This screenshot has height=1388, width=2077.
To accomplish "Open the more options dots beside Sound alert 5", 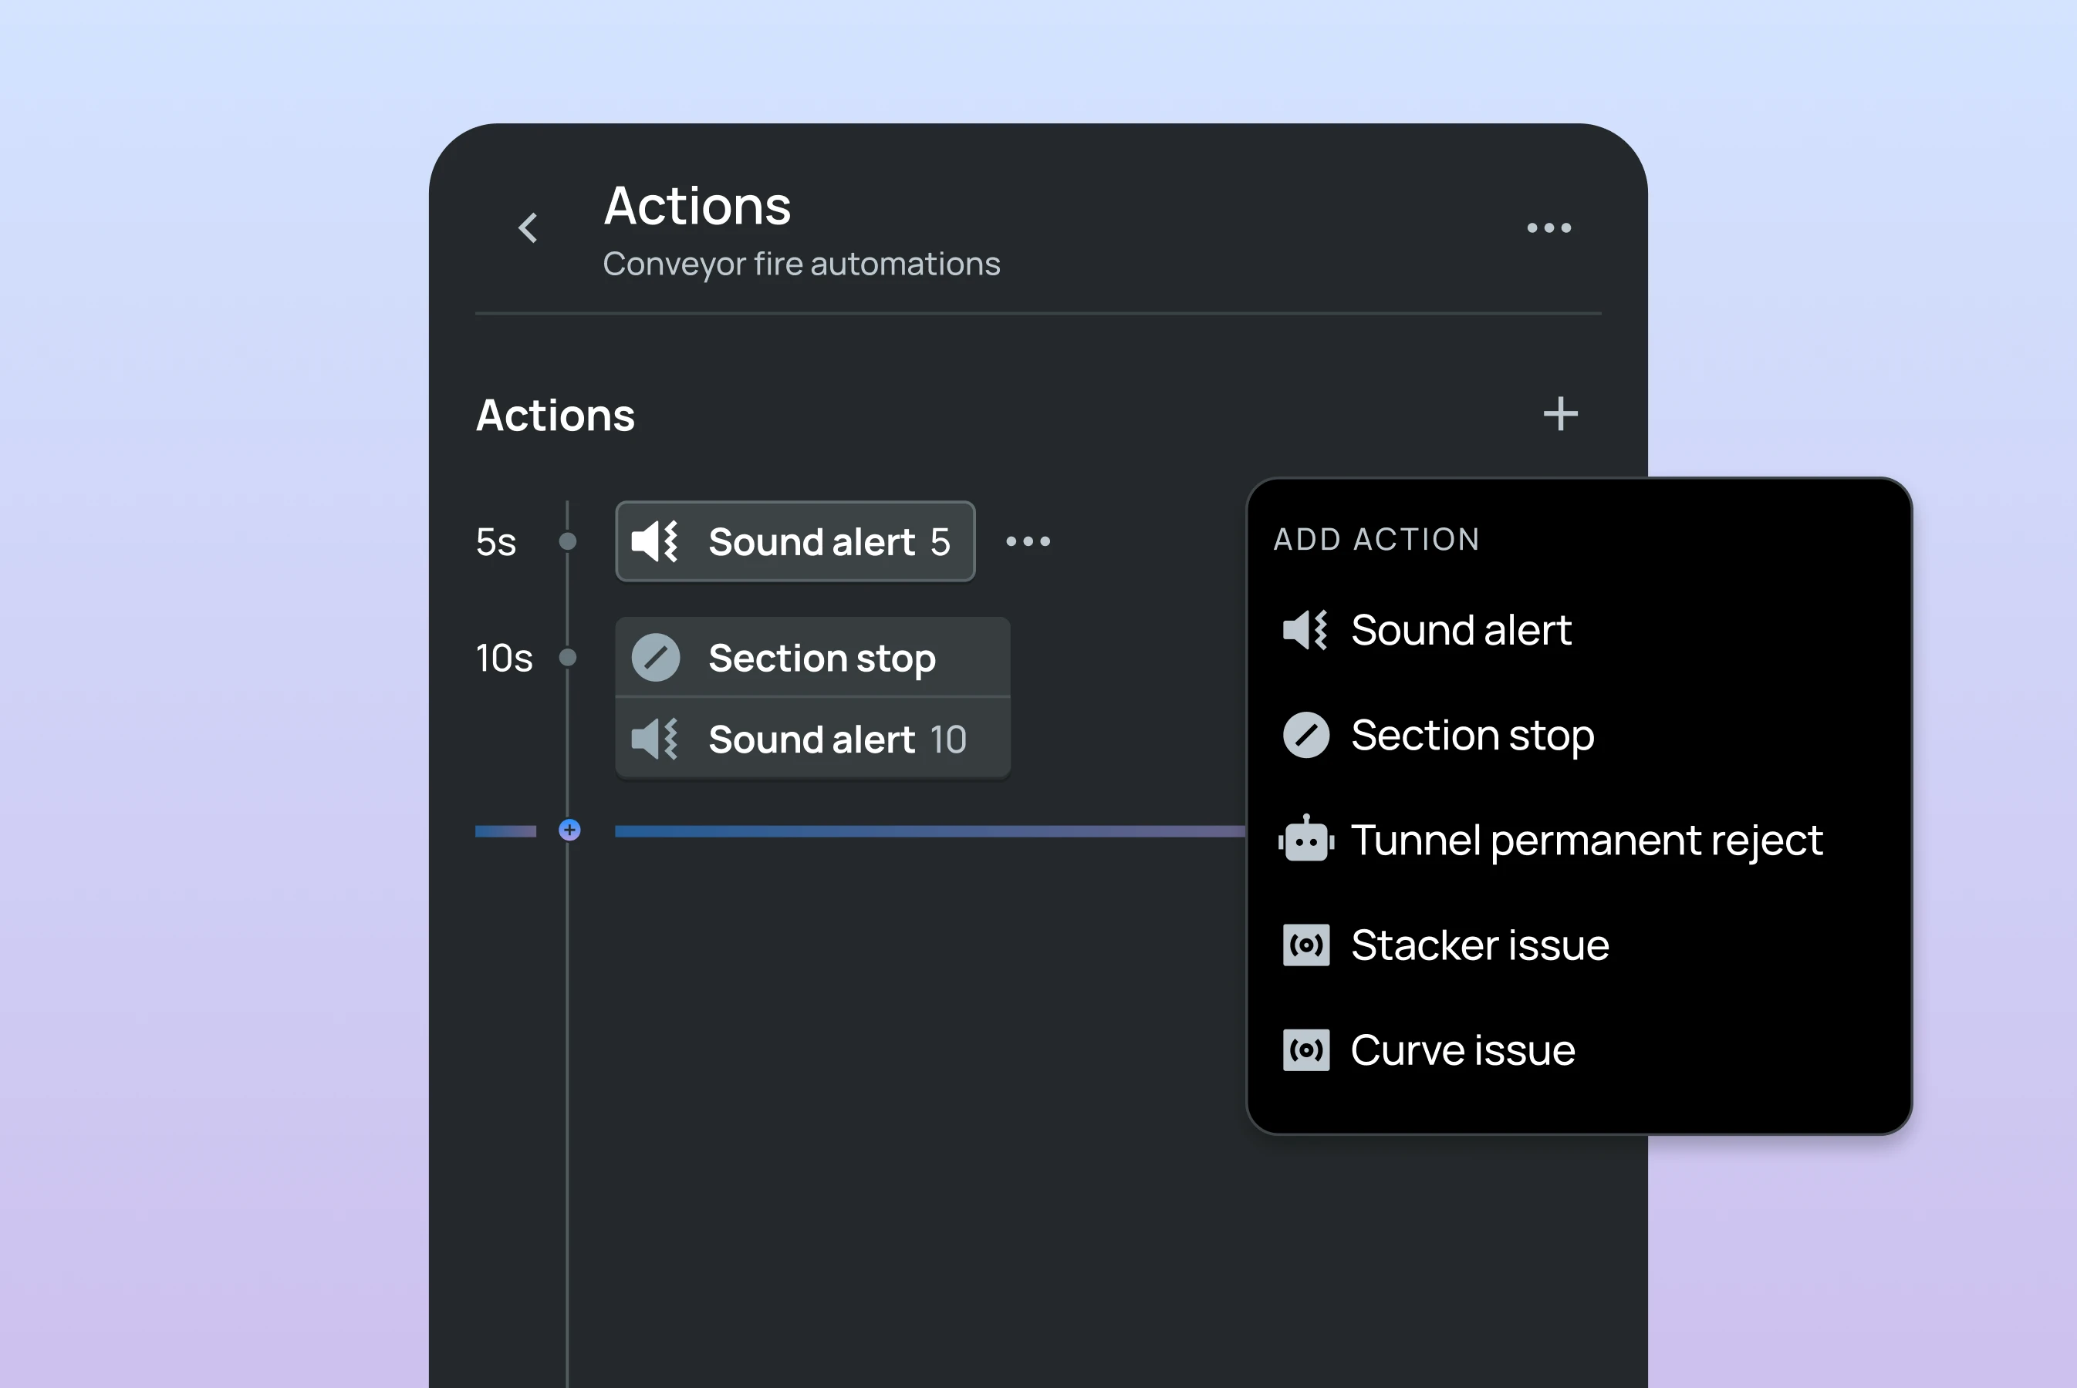I will click(1028, 541).
